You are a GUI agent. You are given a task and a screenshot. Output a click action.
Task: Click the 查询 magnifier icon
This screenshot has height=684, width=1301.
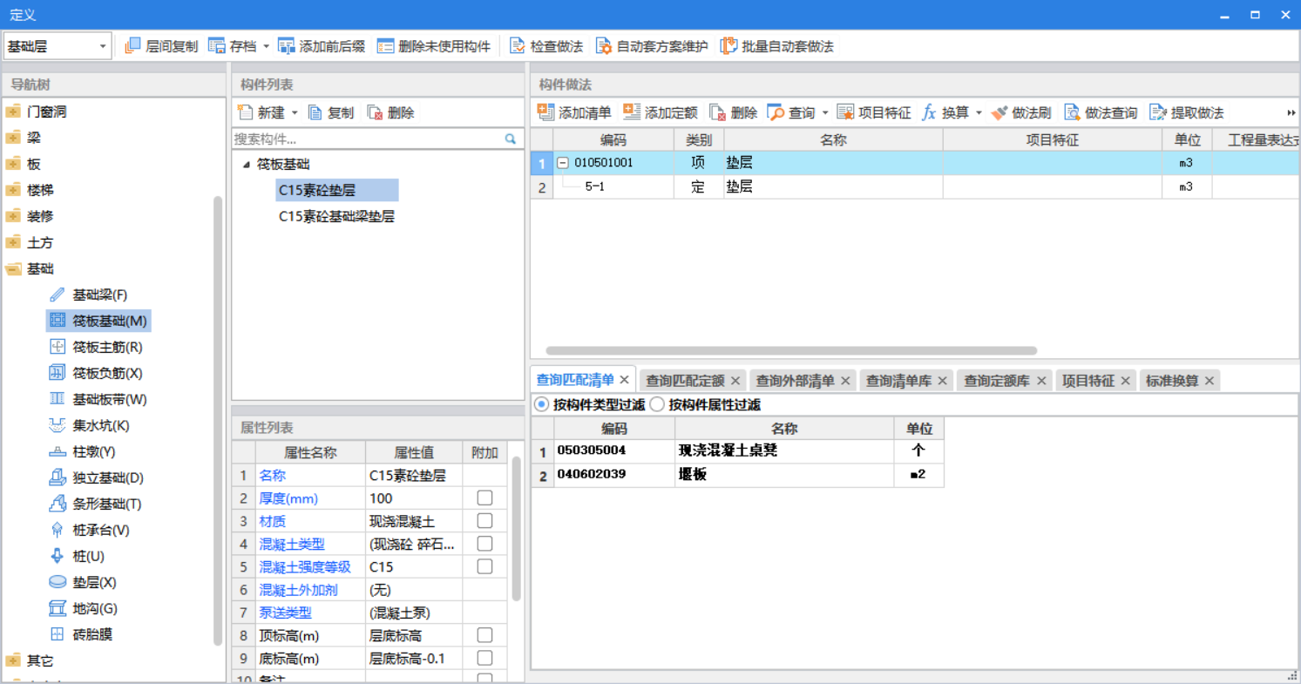[776, 112]
